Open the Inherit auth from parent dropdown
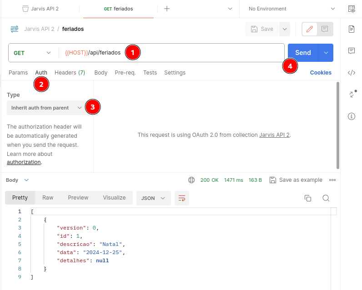The image size is (362, 290). (x=46, y=108)
